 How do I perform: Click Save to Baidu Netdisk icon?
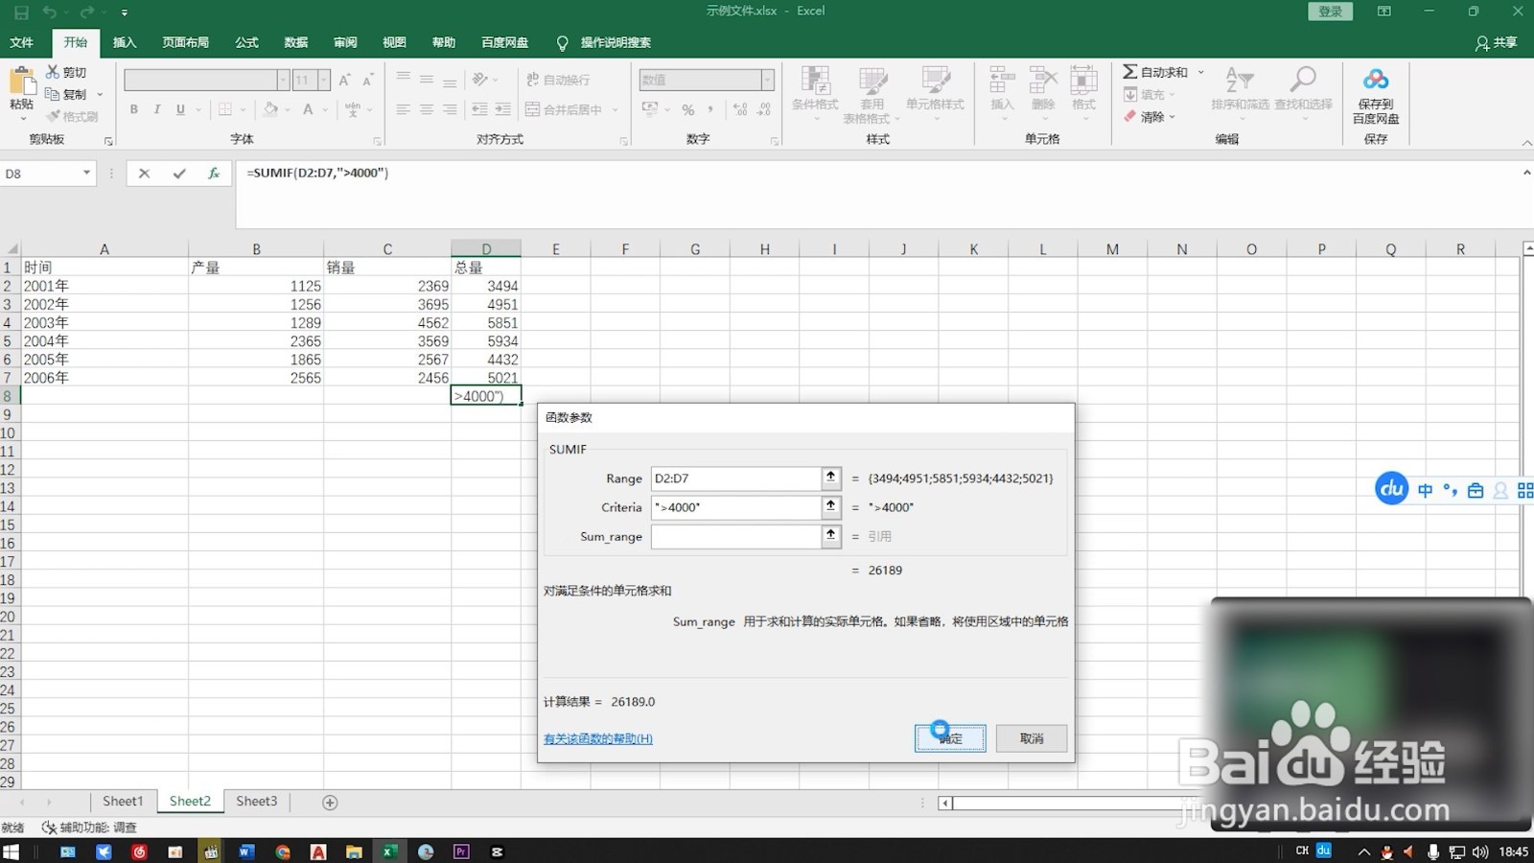point(1376,80)
